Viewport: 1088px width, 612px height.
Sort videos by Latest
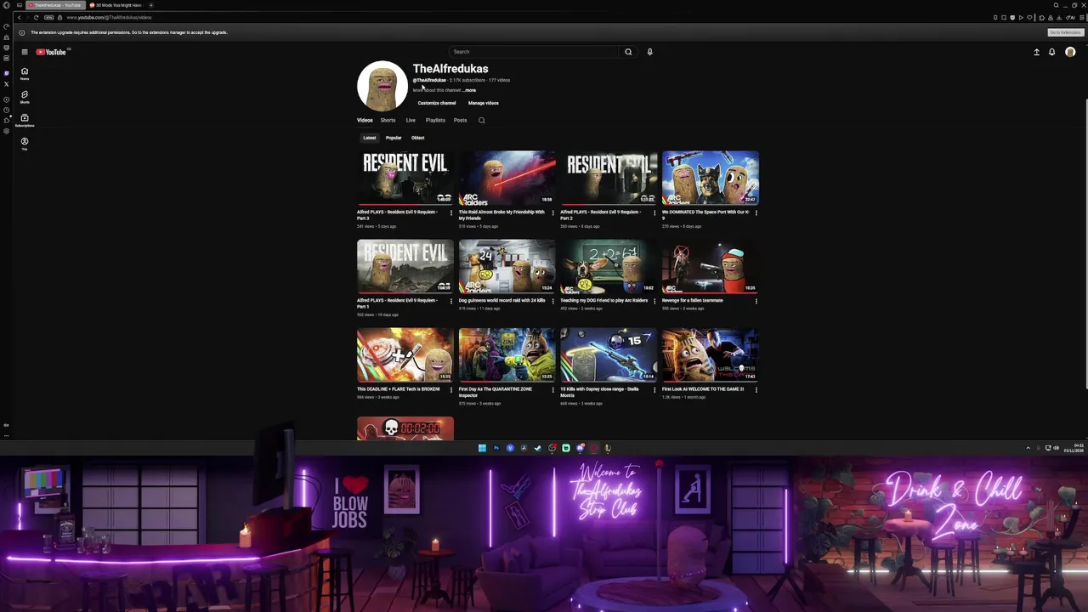(x=370, y=138)
